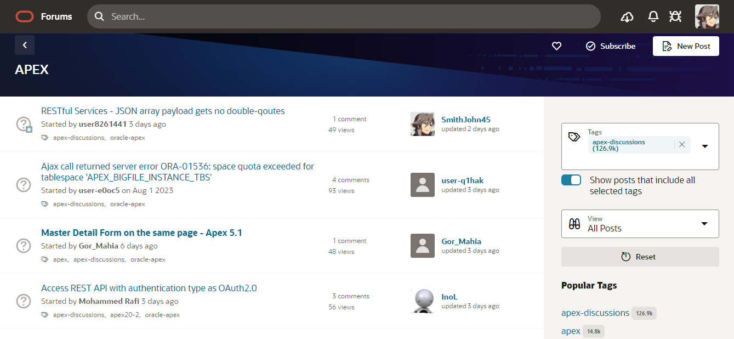Image resolution: width=734 pixels, height=339 pixels.
Task: Click question icon of Master Detail Form post
Action: coord(24,246)
